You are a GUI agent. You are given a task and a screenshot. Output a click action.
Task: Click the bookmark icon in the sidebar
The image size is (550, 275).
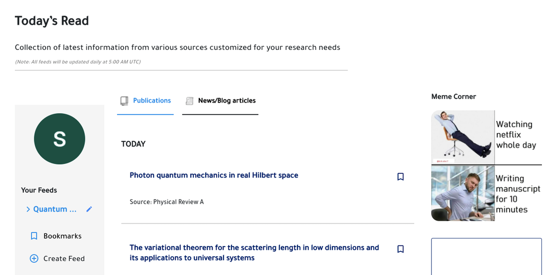[x=34, y=236]
